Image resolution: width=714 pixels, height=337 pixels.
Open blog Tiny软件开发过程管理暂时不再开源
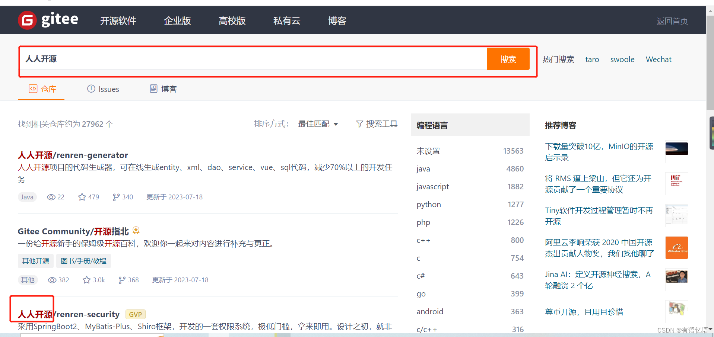pyautogui.click(x=599, y=216)
